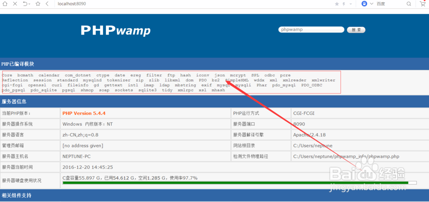Viewport: 429px width, 202px height.
Task: Click the PHP Version 5.4.4 link
Action: click(84, 113)
